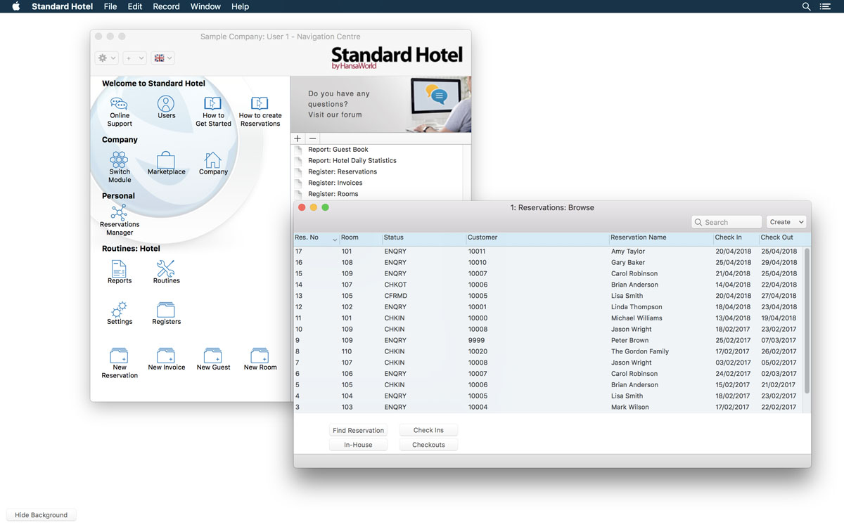Open the Switch Module icon

pos(120,160)
